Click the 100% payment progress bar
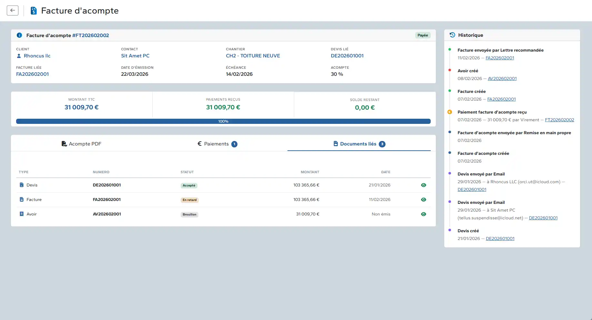Viewport: 592px width, 320px height. pos(223,121)
